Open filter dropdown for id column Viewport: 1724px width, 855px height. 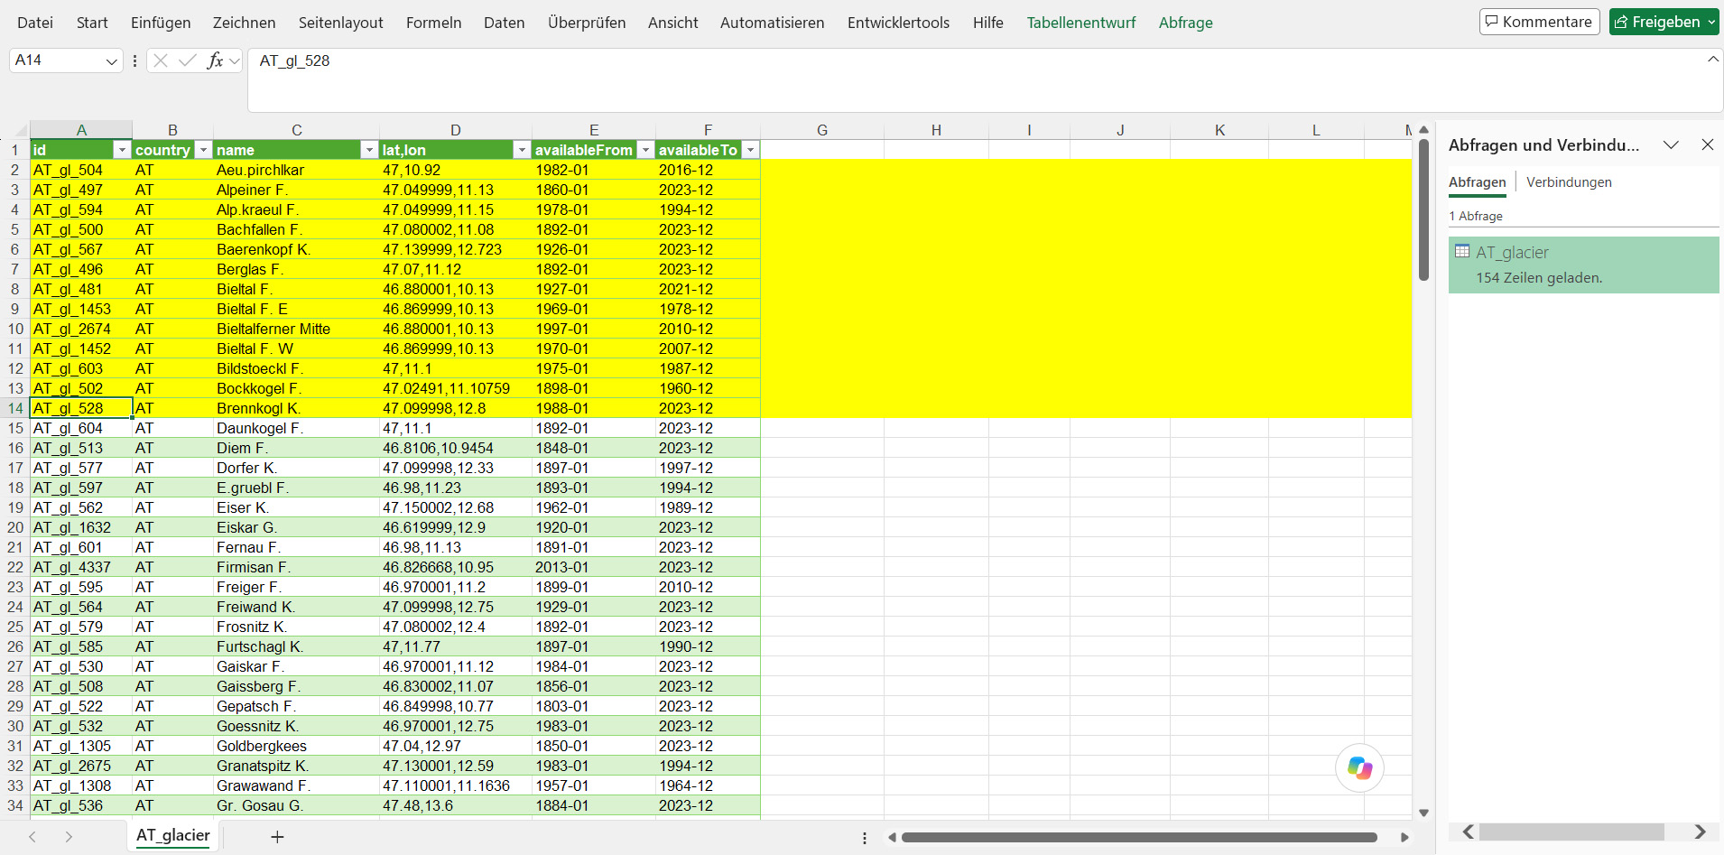(x=122, y=150)
